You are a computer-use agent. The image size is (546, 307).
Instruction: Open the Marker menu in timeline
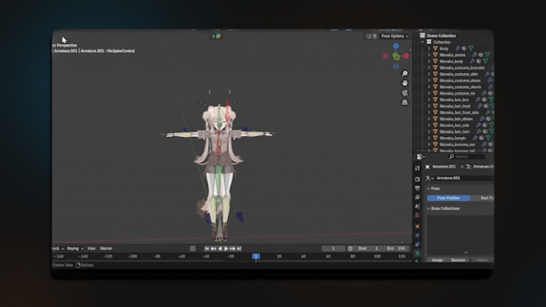106,248
